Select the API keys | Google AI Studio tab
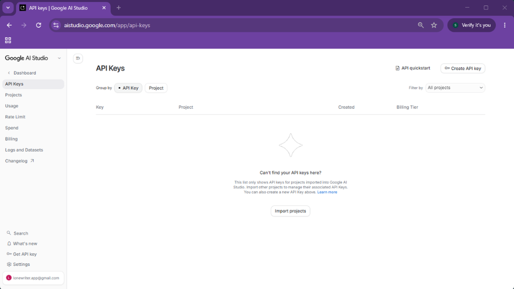 pos(63,8)
